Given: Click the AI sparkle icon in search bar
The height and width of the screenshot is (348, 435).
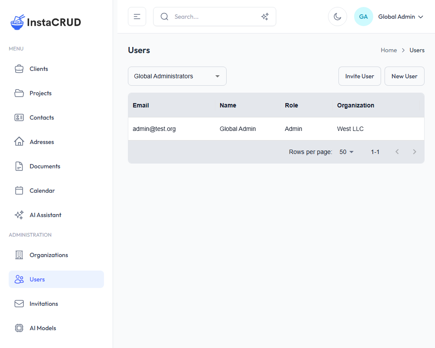Looking at the screenshot, I should pyautogui.click(x=265, y=17).
